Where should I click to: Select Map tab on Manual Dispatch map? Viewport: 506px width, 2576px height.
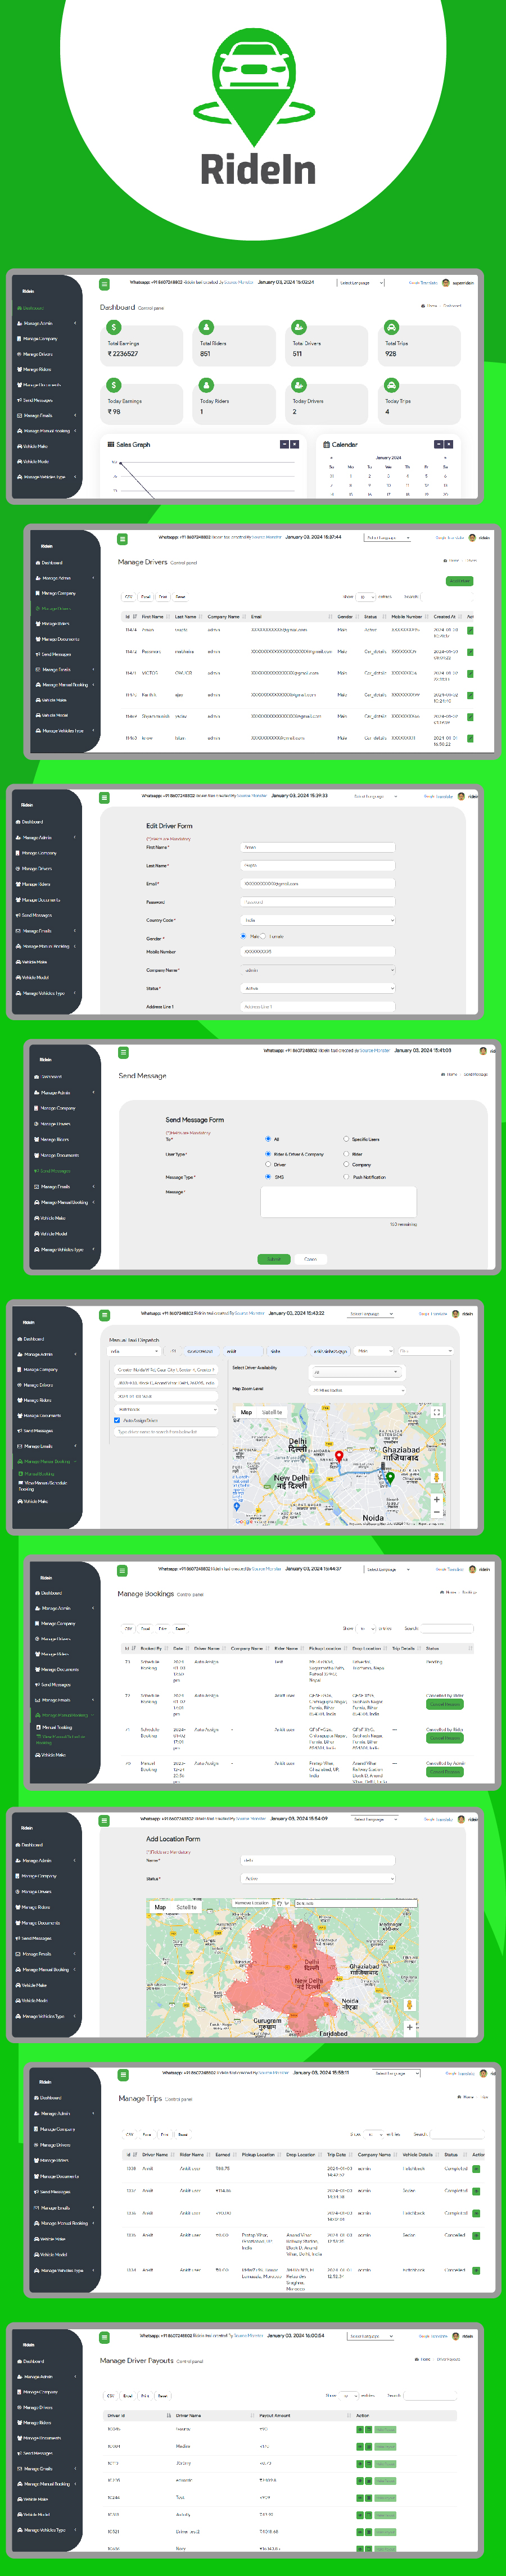[246, 1412]
